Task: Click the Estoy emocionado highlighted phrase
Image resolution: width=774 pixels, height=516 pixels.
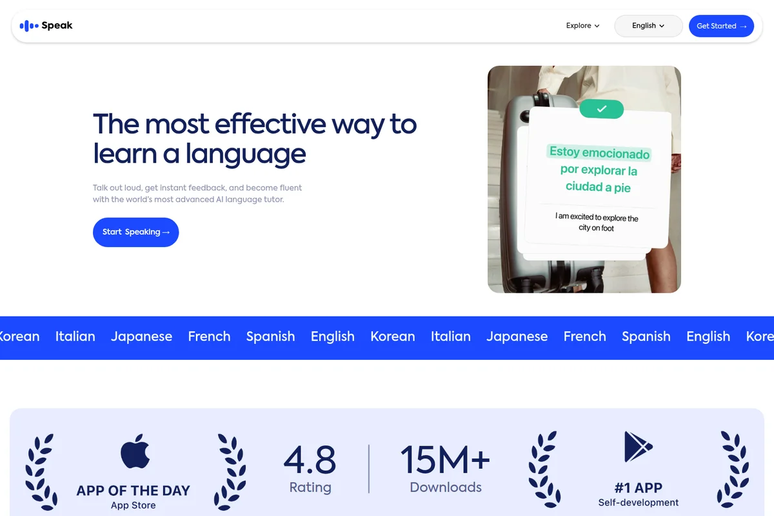Action: click(599, 154)
